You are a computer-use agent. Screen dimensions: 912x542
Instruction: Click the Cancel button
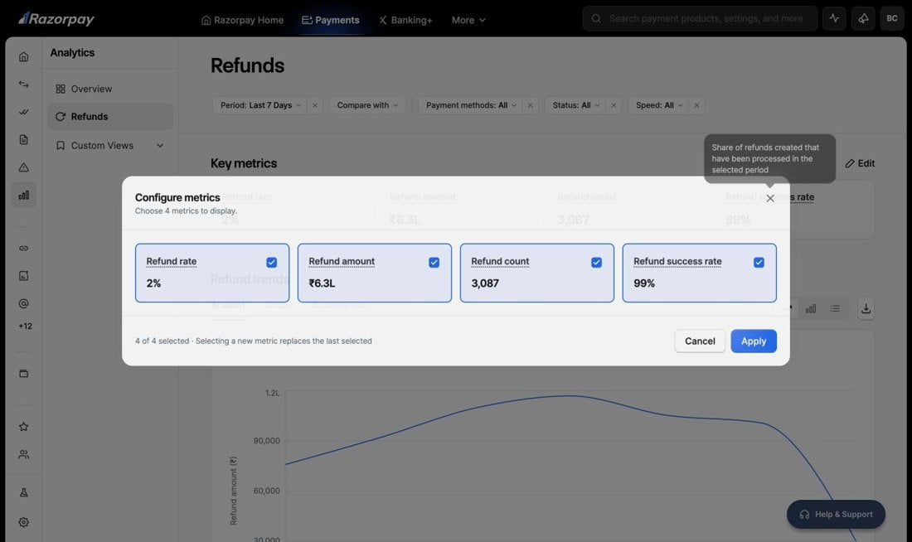coord(700,341)
